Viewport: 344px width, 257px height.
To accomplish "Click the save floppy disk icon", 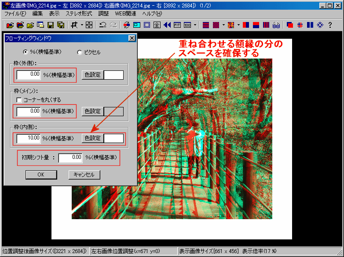I will (x=51, y=25).
